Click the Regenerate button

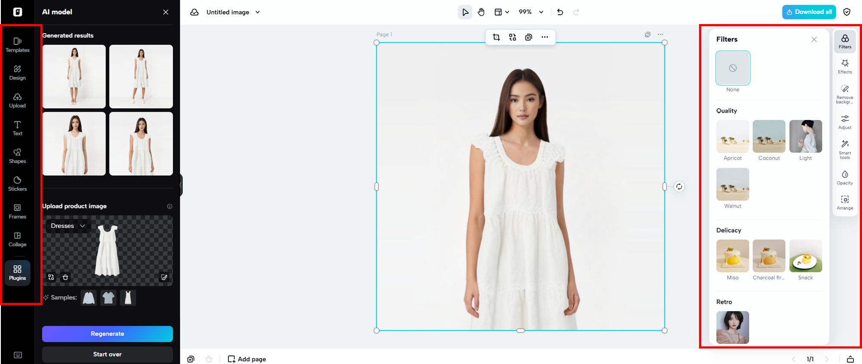(107, 334)
